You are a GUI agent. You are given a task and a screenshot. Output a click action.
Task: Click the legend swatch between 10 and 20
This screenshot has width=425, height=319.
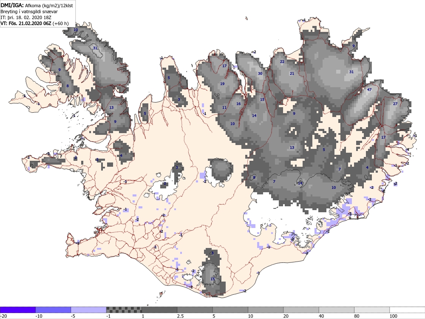click(266, 310)
